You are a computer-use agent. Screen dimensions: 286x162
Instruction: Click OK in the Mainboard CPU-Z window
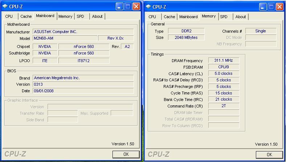coord(126,154)
